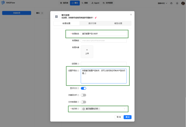This screenshot has width=186, height=127.
Task: Click the 取消 cancel button
Action: (119, 117)
